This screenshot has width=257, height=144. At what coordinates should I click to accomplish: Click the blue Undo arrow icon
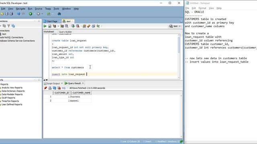click(18, 14)
